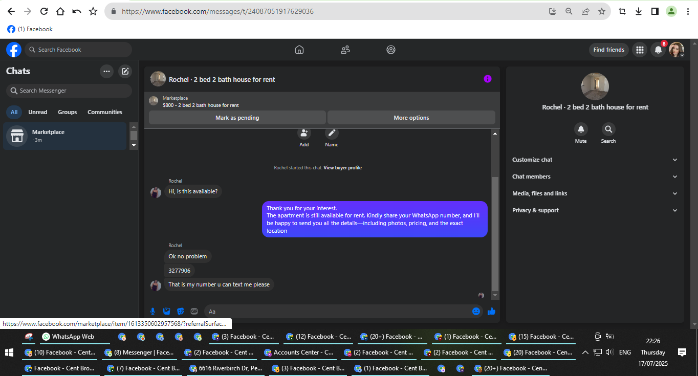Click the Search Messenger field
This screenshot has height=376, width=698.
click(x=69, y=91)
